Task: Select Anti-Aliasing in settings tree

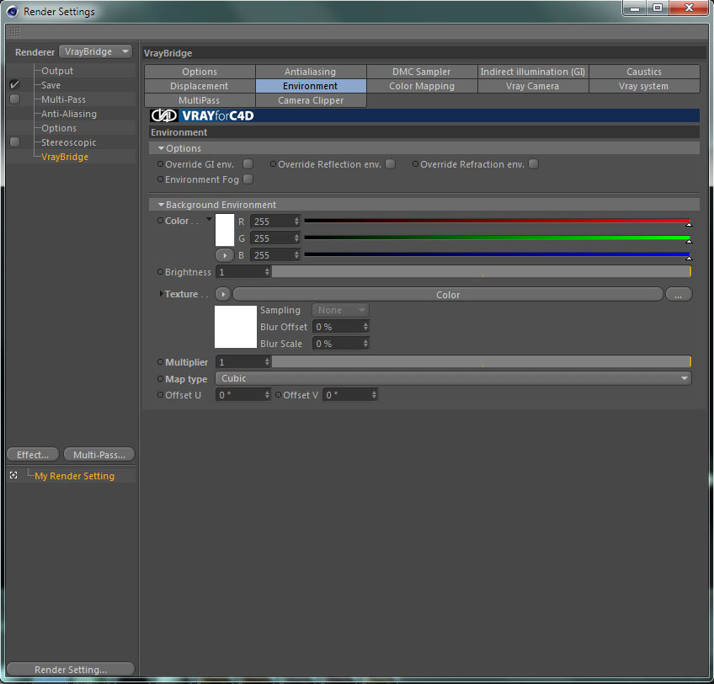Action: point(69,114)
